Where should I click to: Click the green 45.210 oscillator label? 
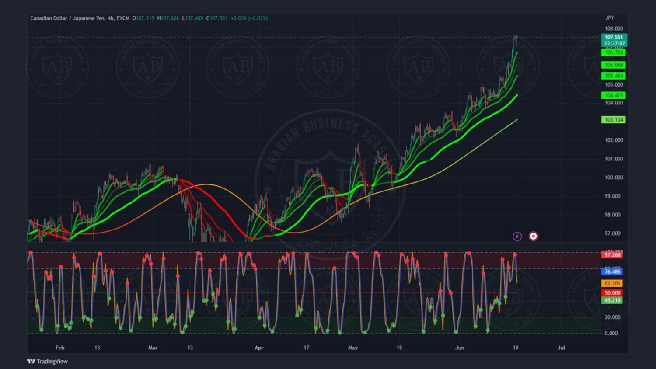pos(612,300)
